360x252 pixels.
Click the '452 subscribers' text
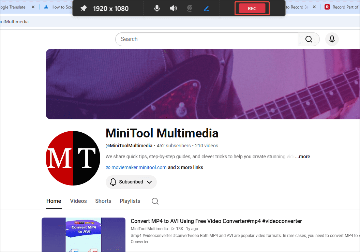(174, 146)
